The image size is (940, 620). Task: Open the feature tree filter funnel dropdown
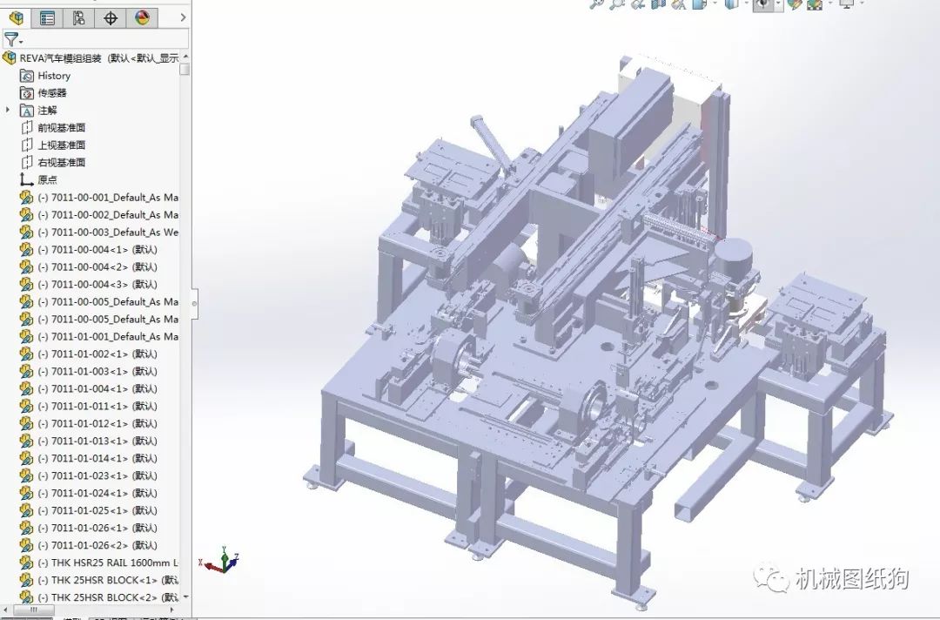13,40
